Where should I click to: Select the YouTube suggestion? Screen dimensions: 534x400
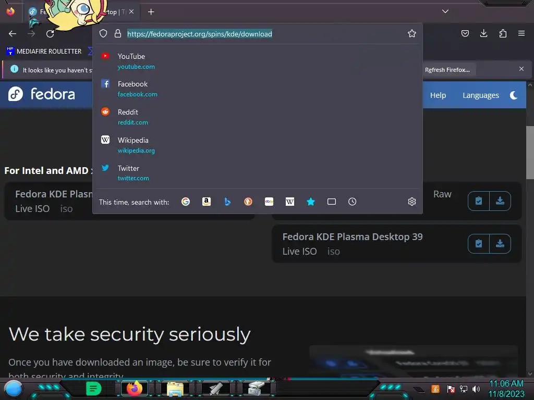tap(258, 61)
